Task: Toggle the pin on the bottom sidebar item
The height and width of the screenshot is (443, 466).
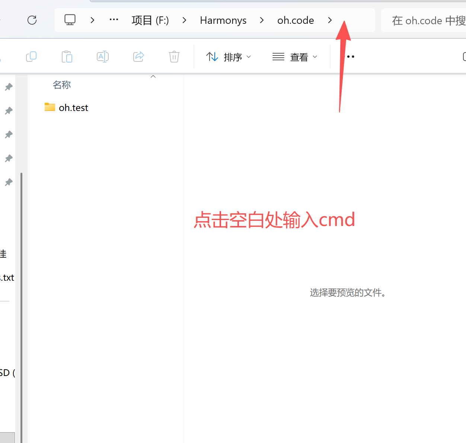Action: coord(8,182)
